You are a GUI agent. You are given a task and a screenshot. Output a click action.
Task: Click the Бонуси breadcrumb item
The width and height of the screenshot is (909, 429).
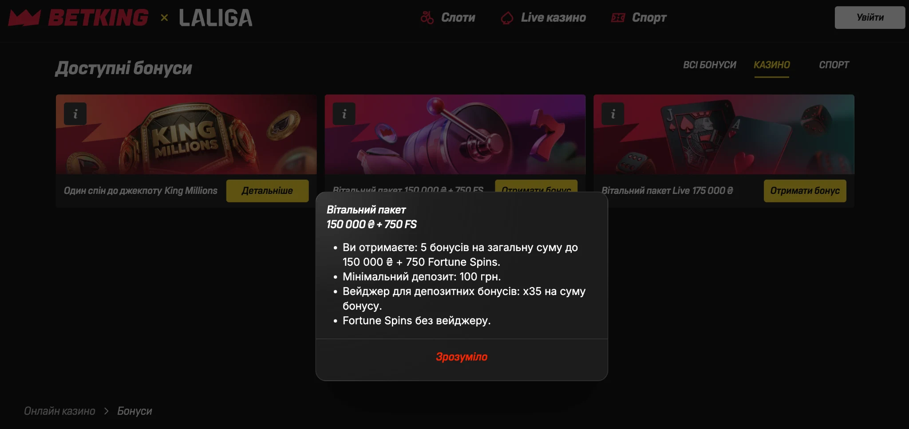point(134,411)
